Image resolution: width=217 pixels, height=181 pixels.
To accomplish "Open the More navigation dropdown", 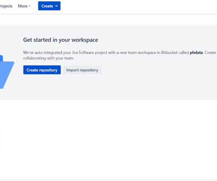I will coord(24,6).
